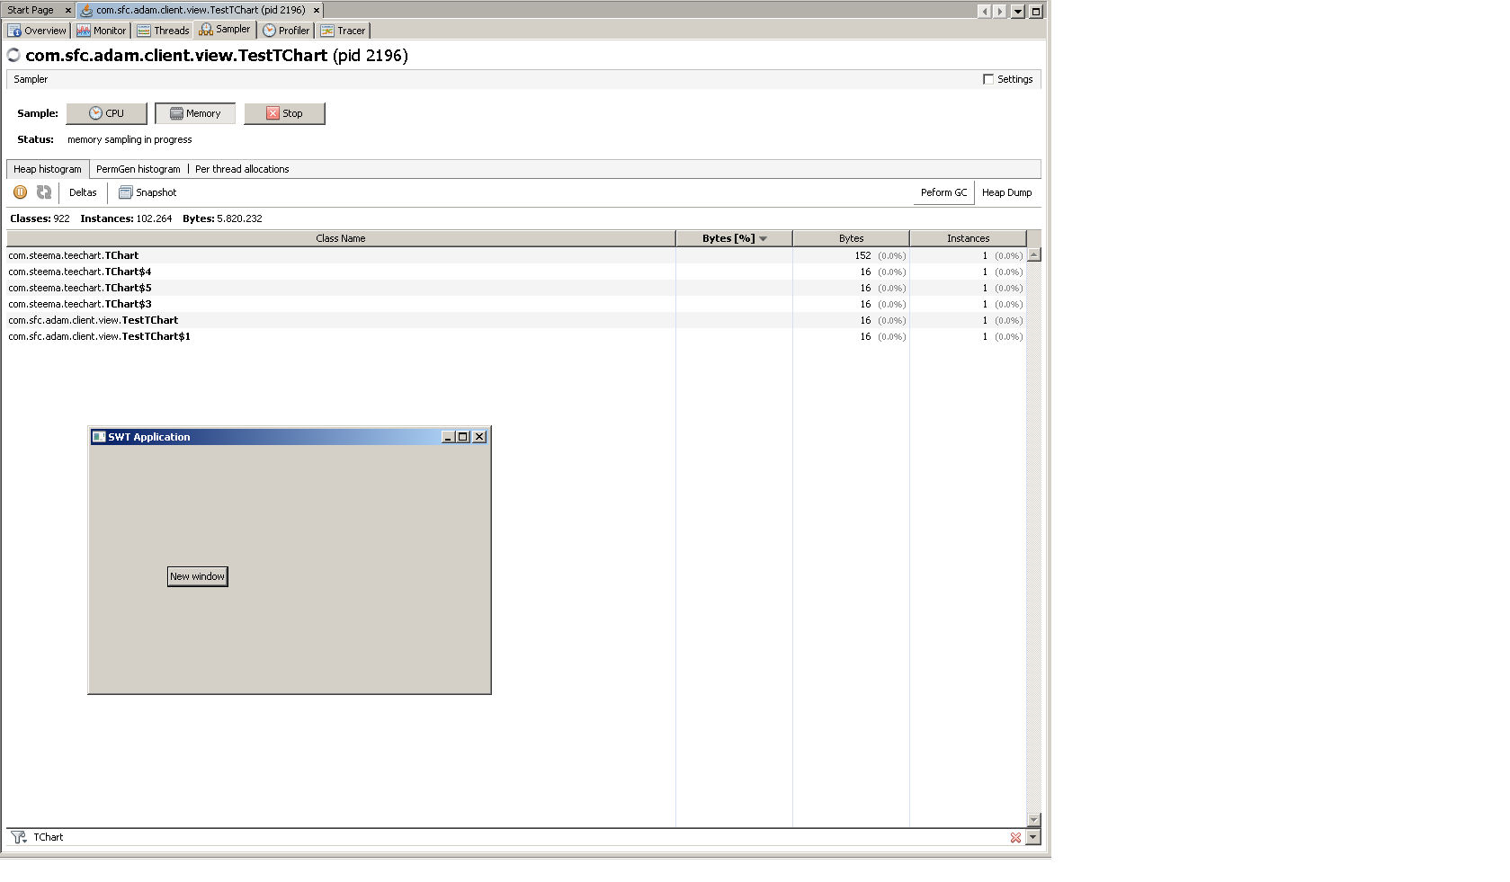Stop the current sampling
This screenshot has width=1510, height=882.
point(284,113)
